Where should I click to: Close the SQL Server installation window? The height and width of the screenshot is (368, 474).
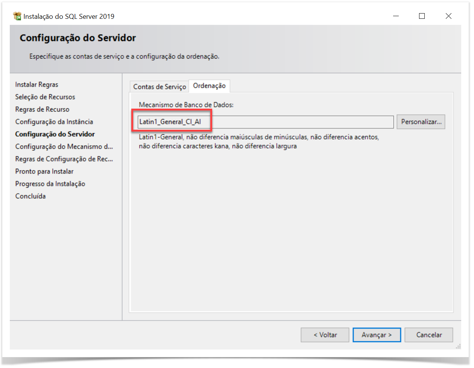pyautogui.click(x=448, y=16)
